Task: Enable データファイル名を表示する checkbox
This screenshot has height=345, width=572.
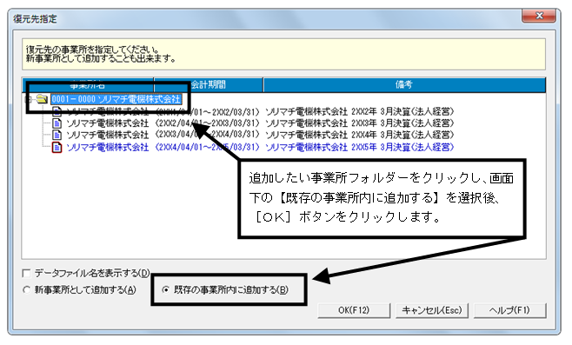Action: pyautogui.click(x=26, y=273)
